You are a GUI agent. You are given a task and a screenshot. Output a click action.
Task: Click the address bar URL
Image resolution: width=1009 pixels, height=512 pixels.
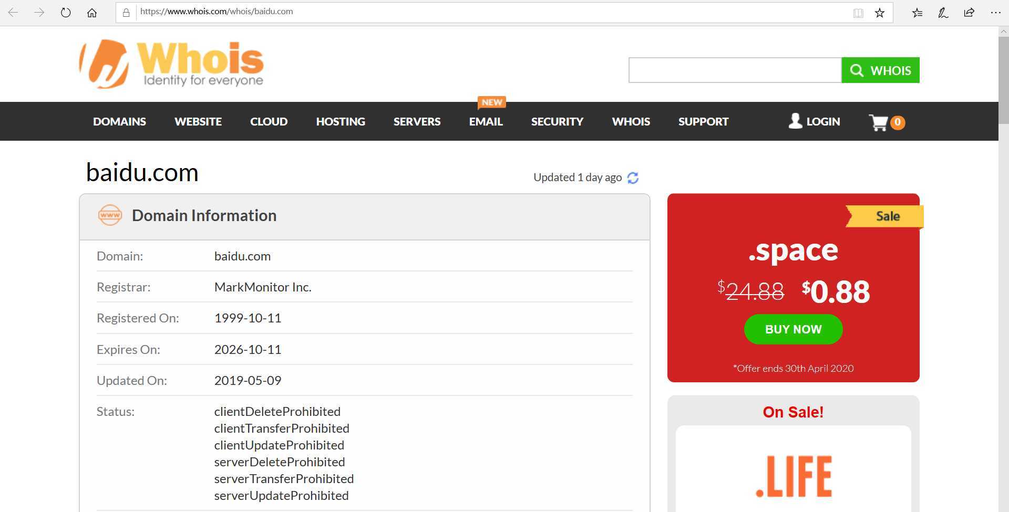[217, 12]
